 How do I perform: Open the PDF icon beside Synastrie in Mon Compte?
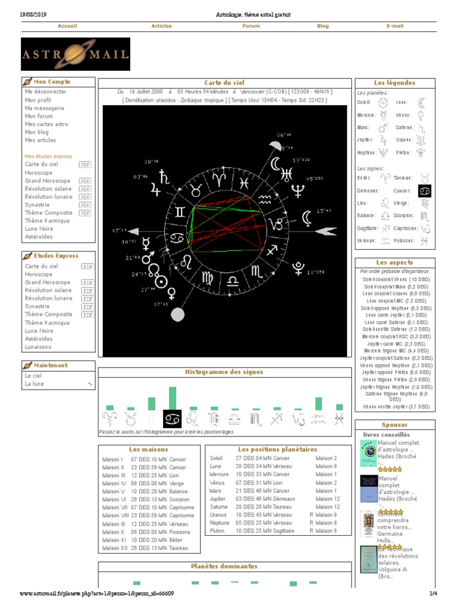[85, 205]
